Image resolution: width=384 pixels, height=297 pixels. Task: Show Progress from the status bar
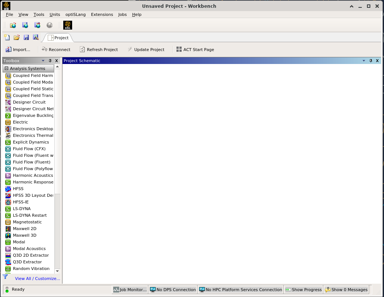point(303,290)
